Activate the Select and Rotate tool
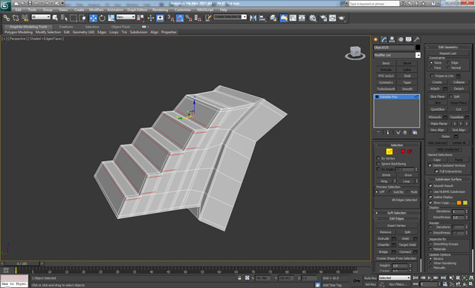The width and height of the screenshot is (475, 288). coord(102,18)
